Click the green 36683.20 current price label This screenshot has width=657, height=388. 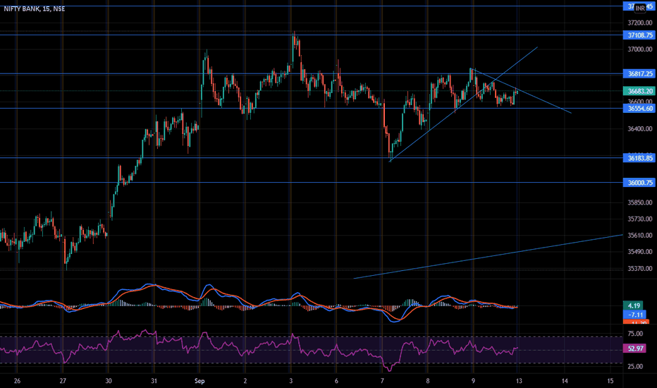(639, 91)
